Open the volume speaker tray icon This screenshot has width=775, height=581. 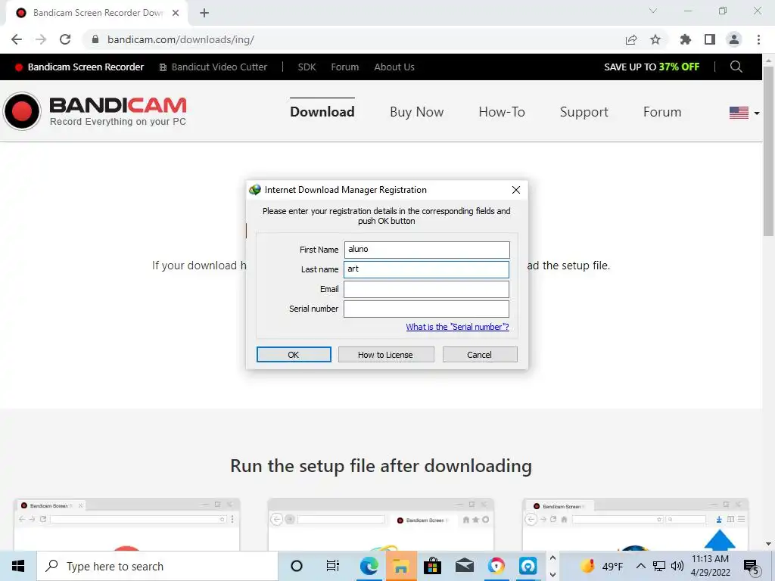pyautogui.click(x=677, y=566)
